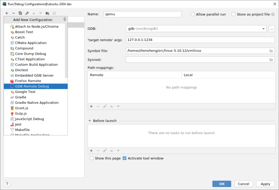Click the Remove Configuration minus icon
This screenshot has height=190, width=279.
coord(13,13)
